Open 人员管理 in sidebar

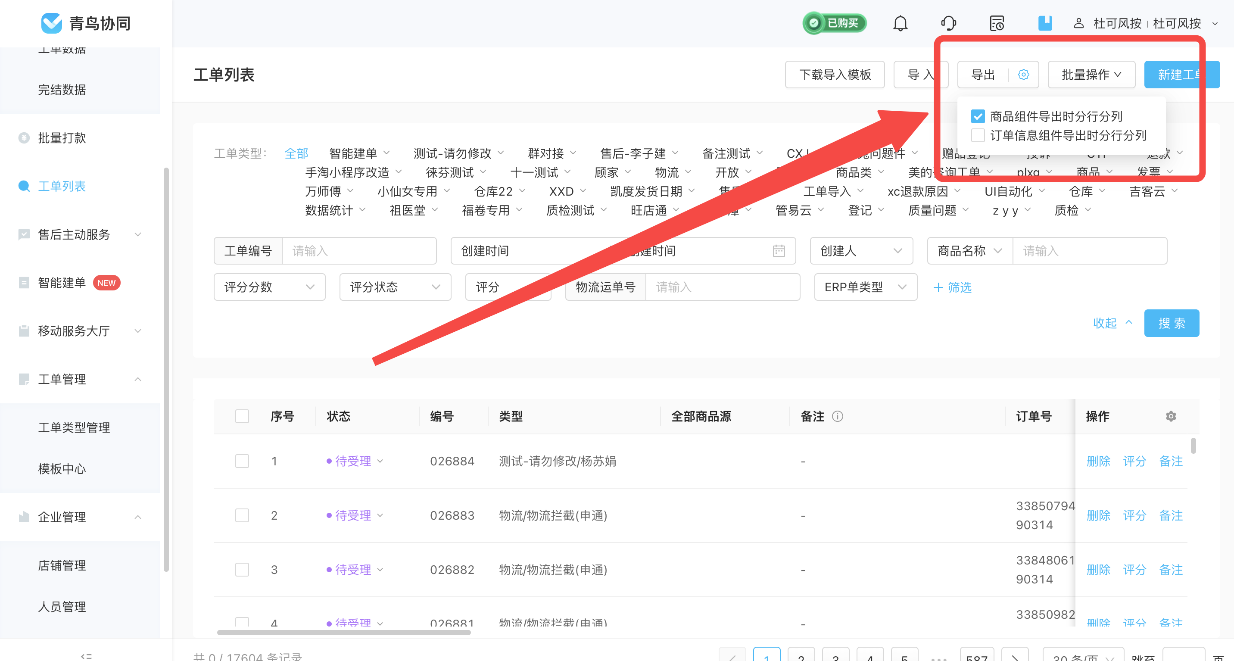coord(62,606)
